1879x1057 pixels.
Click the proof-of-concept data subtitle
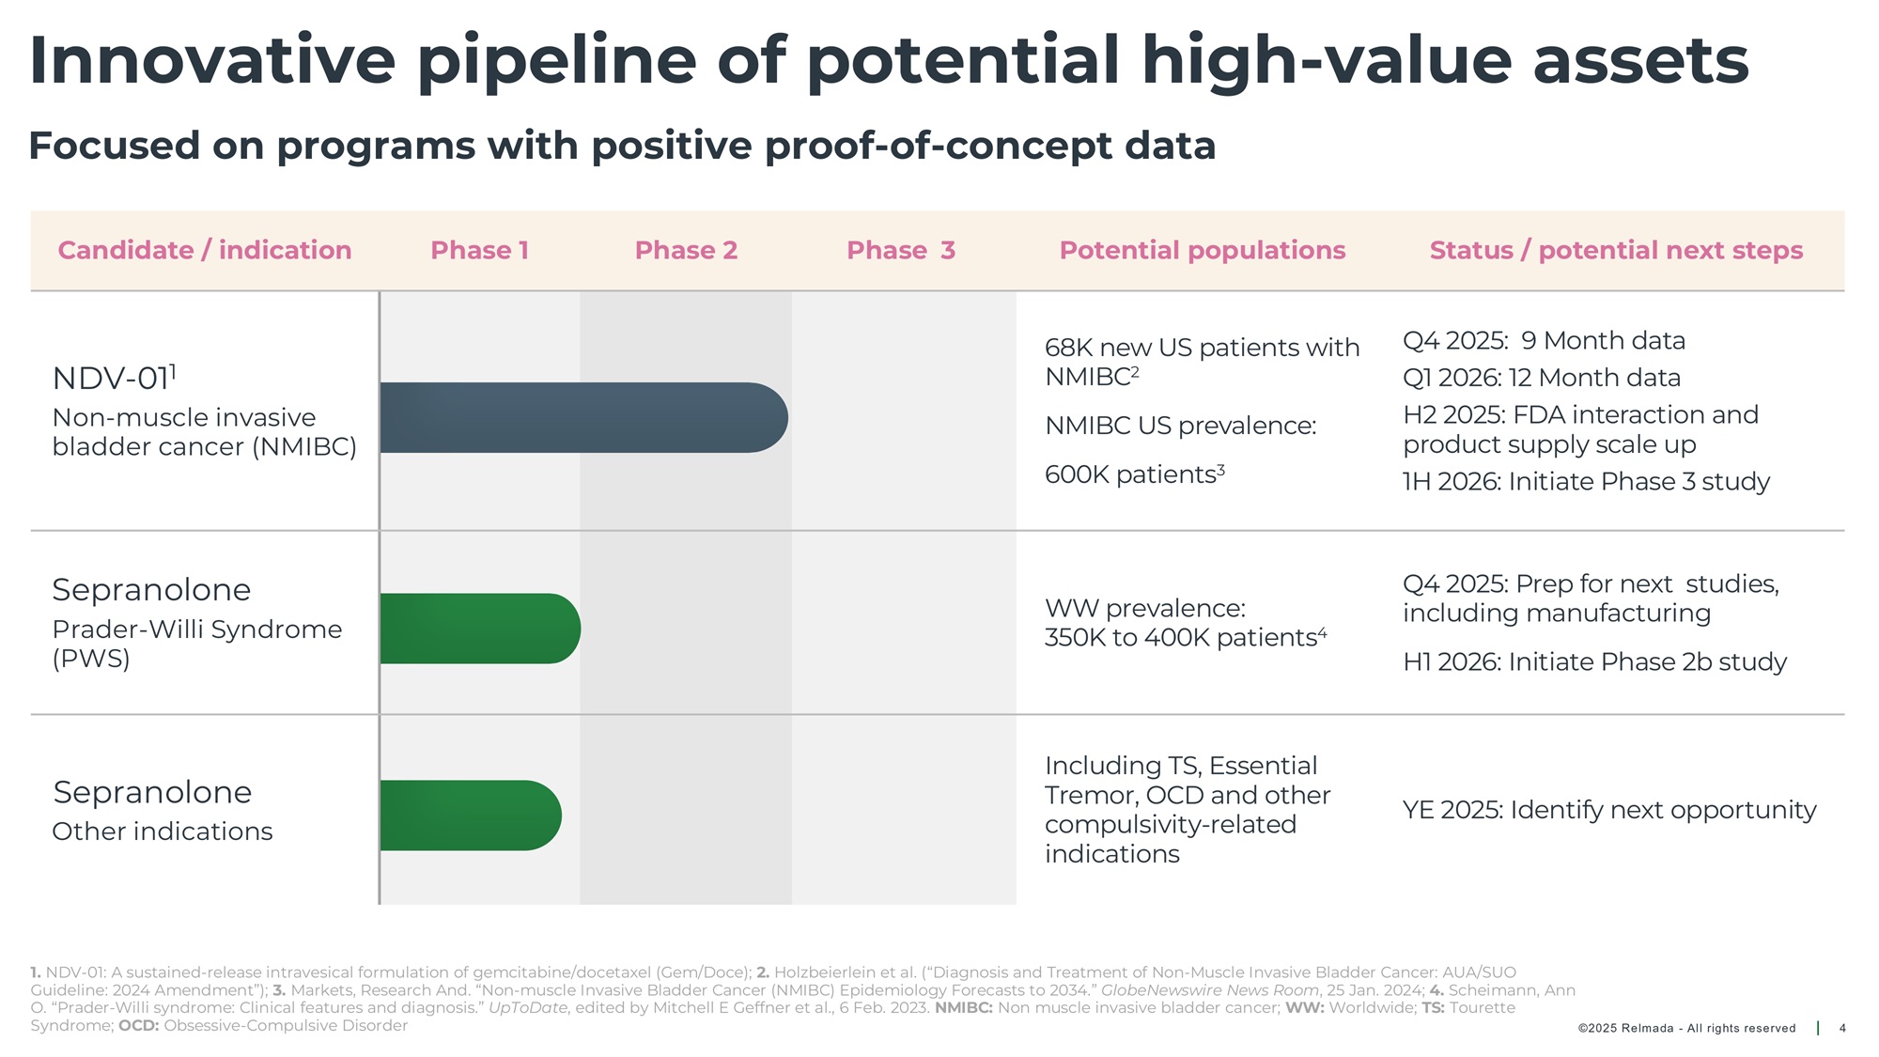(622, 146)
